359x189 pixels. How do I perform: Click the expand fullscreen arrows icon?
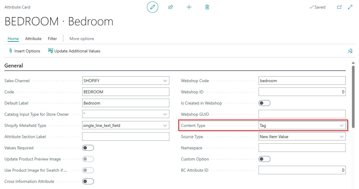point(350,7)
